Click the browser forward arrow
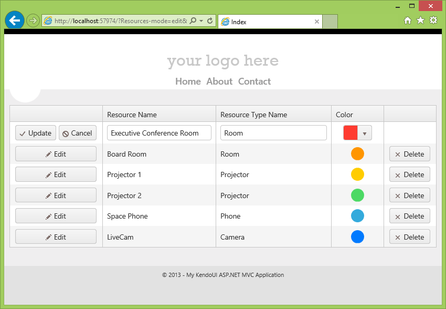Screen dimensions: 446x309 tap(33, 20)
